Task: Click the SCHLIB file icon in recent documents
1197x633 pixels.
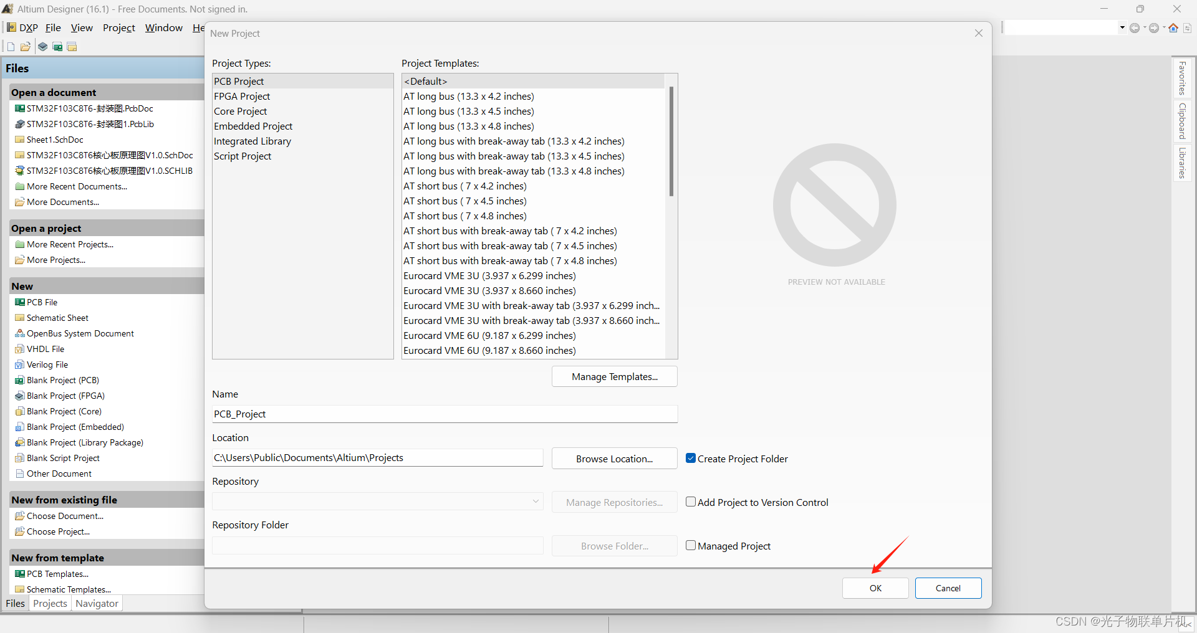Action: (20, 171)
